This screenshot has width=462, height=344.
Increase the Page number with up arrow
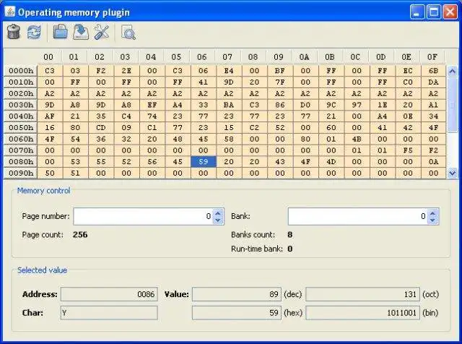pyautogui.click(x=219, y=212)
